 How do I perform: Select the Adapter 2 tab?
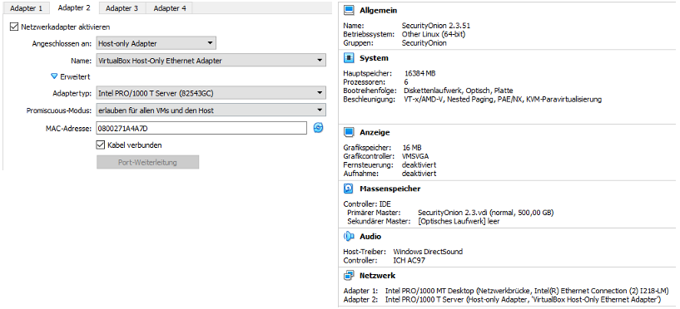tap(74, 7)
